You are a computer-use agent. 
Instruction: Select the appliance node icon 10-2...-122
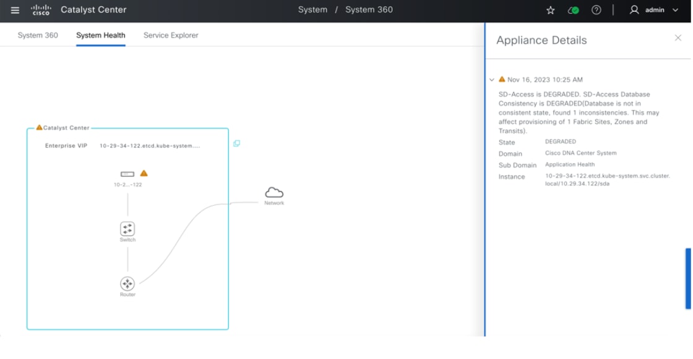click(x=127, y=174)
